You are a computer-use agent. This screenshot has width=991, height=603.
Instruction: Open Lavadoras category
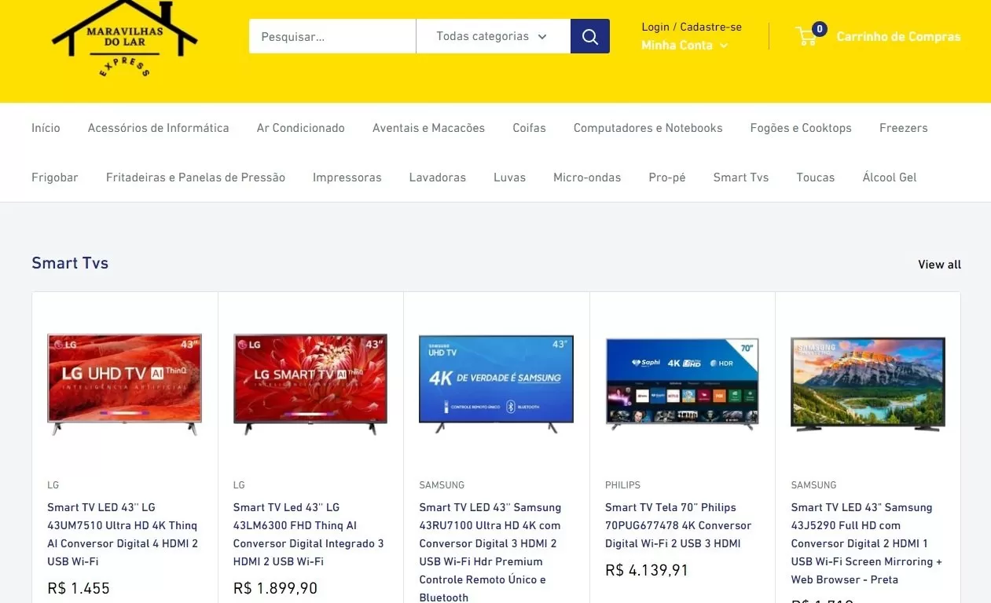437,177
